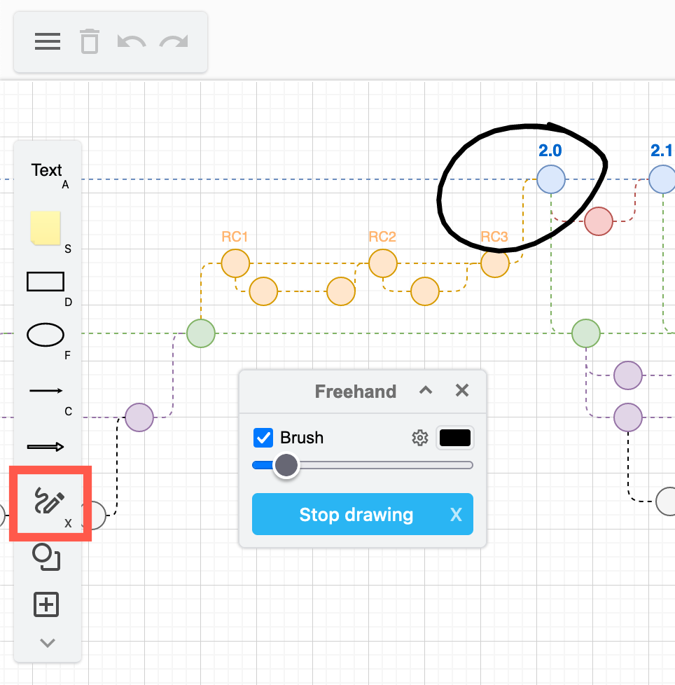Toggle the Brush checkbox

pyautogui.click(x=263, y=437)
